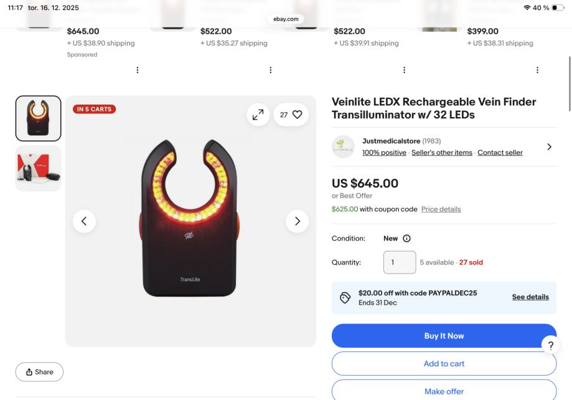Open the help question mark button
This screenshot has width=572, height=400.
550,345
